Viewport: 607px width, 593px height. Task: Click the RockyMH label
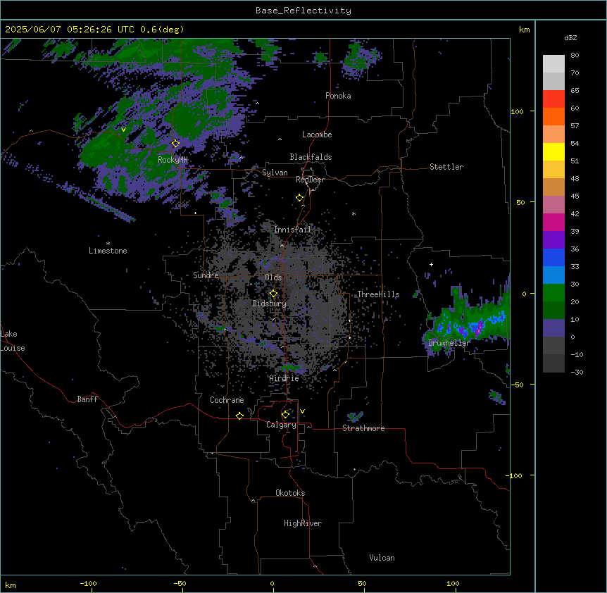[x=173, y=160]
